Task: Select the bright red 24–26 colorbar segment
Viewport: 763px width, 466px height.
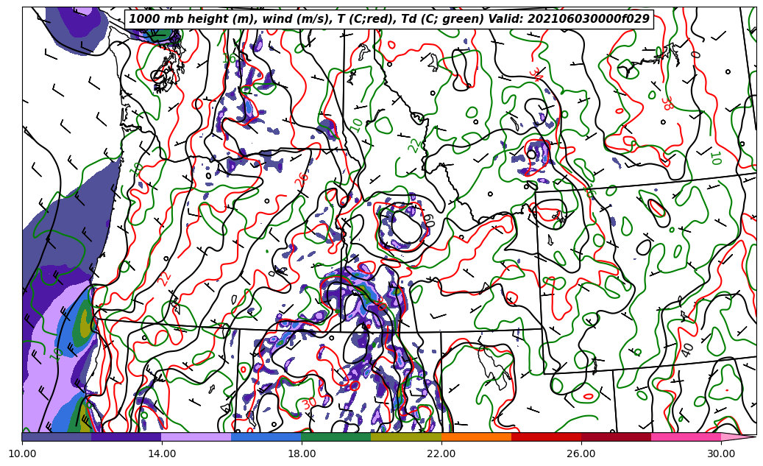Action: [547, 437]
